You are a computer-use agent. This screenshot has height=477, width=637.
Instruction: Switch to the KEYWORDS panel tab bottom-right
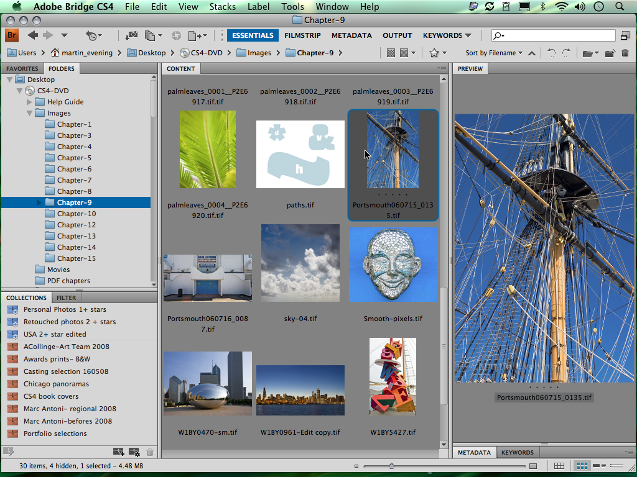coord(517,452)
